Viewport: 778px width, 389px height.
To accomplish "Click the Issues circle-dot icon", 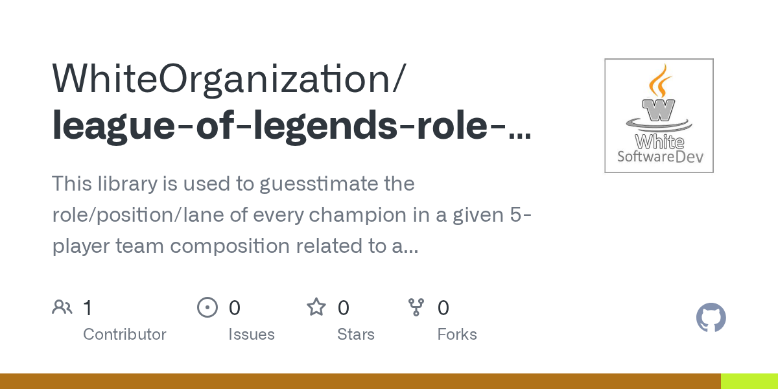I will pyautogui.click(x=207, y=307).
